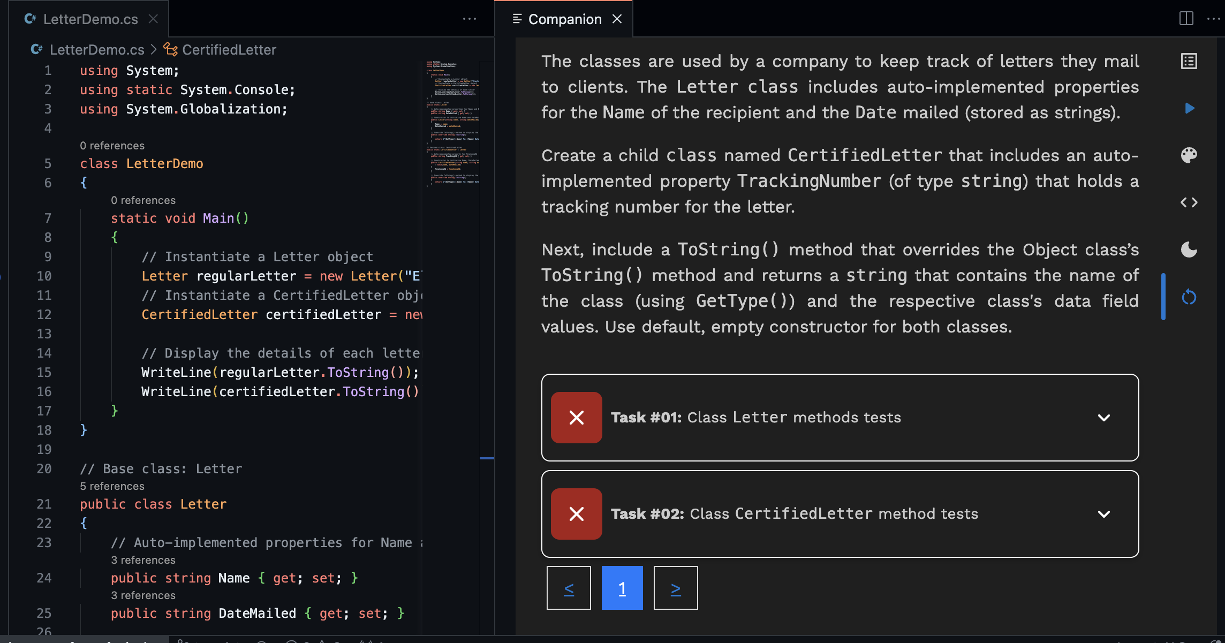
Task: Open editor more actions menu with ellipsis
Action: [x=470, y=19]
